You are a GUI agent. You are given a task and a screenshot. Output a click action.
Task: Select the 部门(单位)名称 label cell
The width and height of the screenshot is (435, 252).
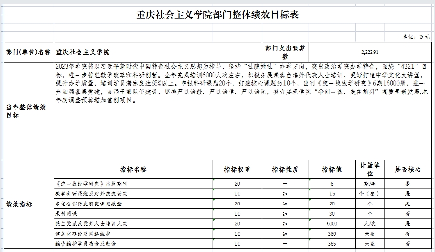[x=29, y=52]
